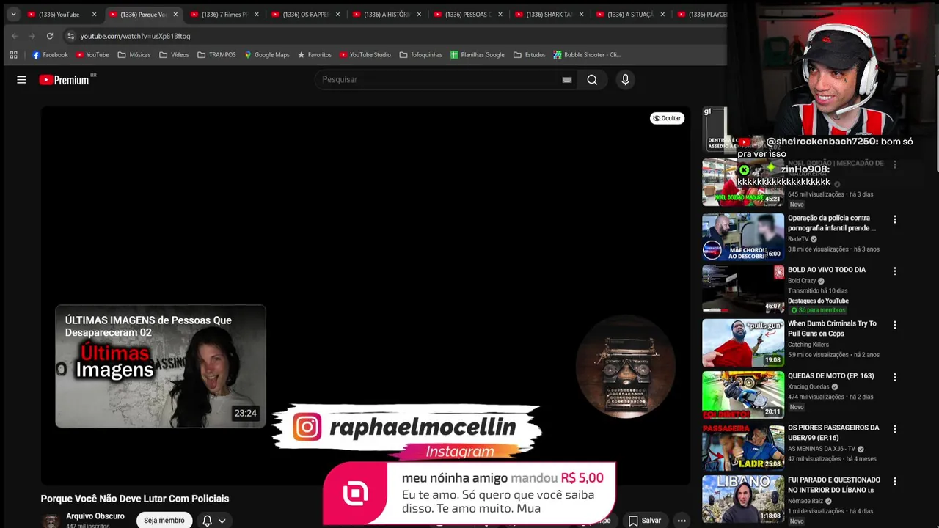
Task: Open Favoritos bookmark
Action: point(314,55)
